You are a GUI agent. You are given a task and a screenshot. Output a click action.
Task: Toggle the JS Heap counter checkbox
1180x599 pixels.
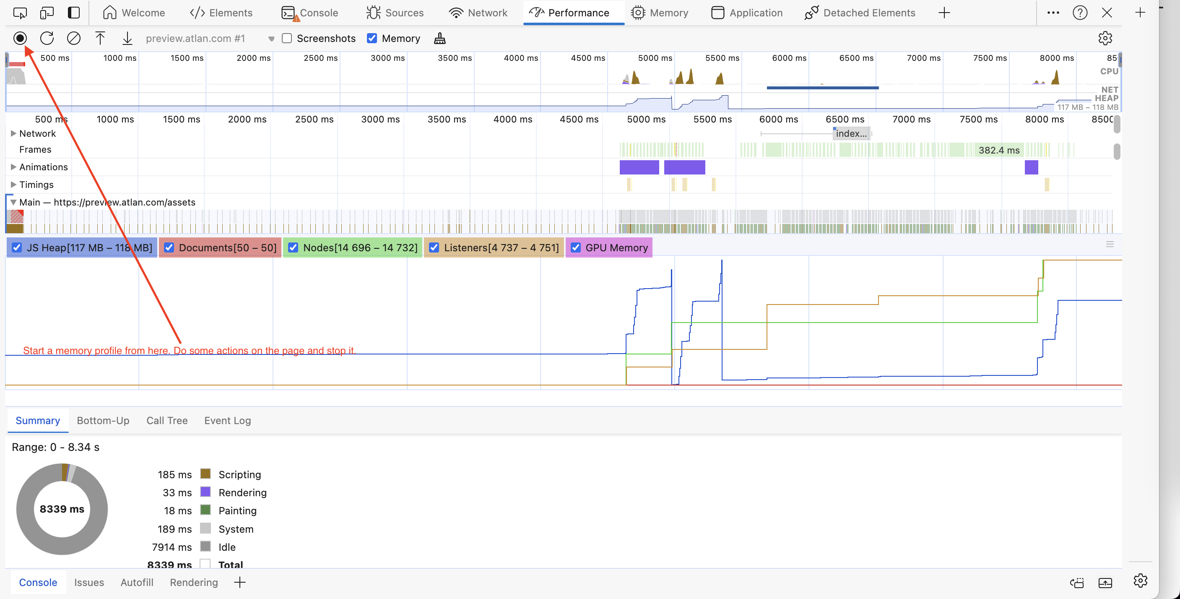click(17, 247)
